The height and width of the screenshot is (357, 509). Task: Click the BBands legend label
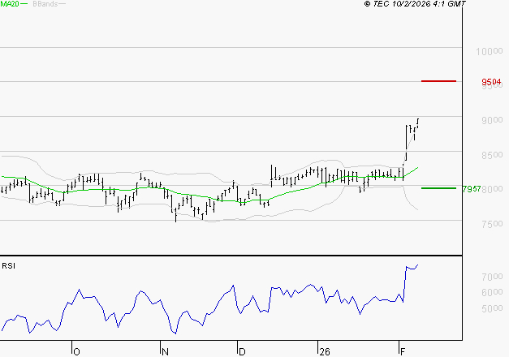coord(44,4)
